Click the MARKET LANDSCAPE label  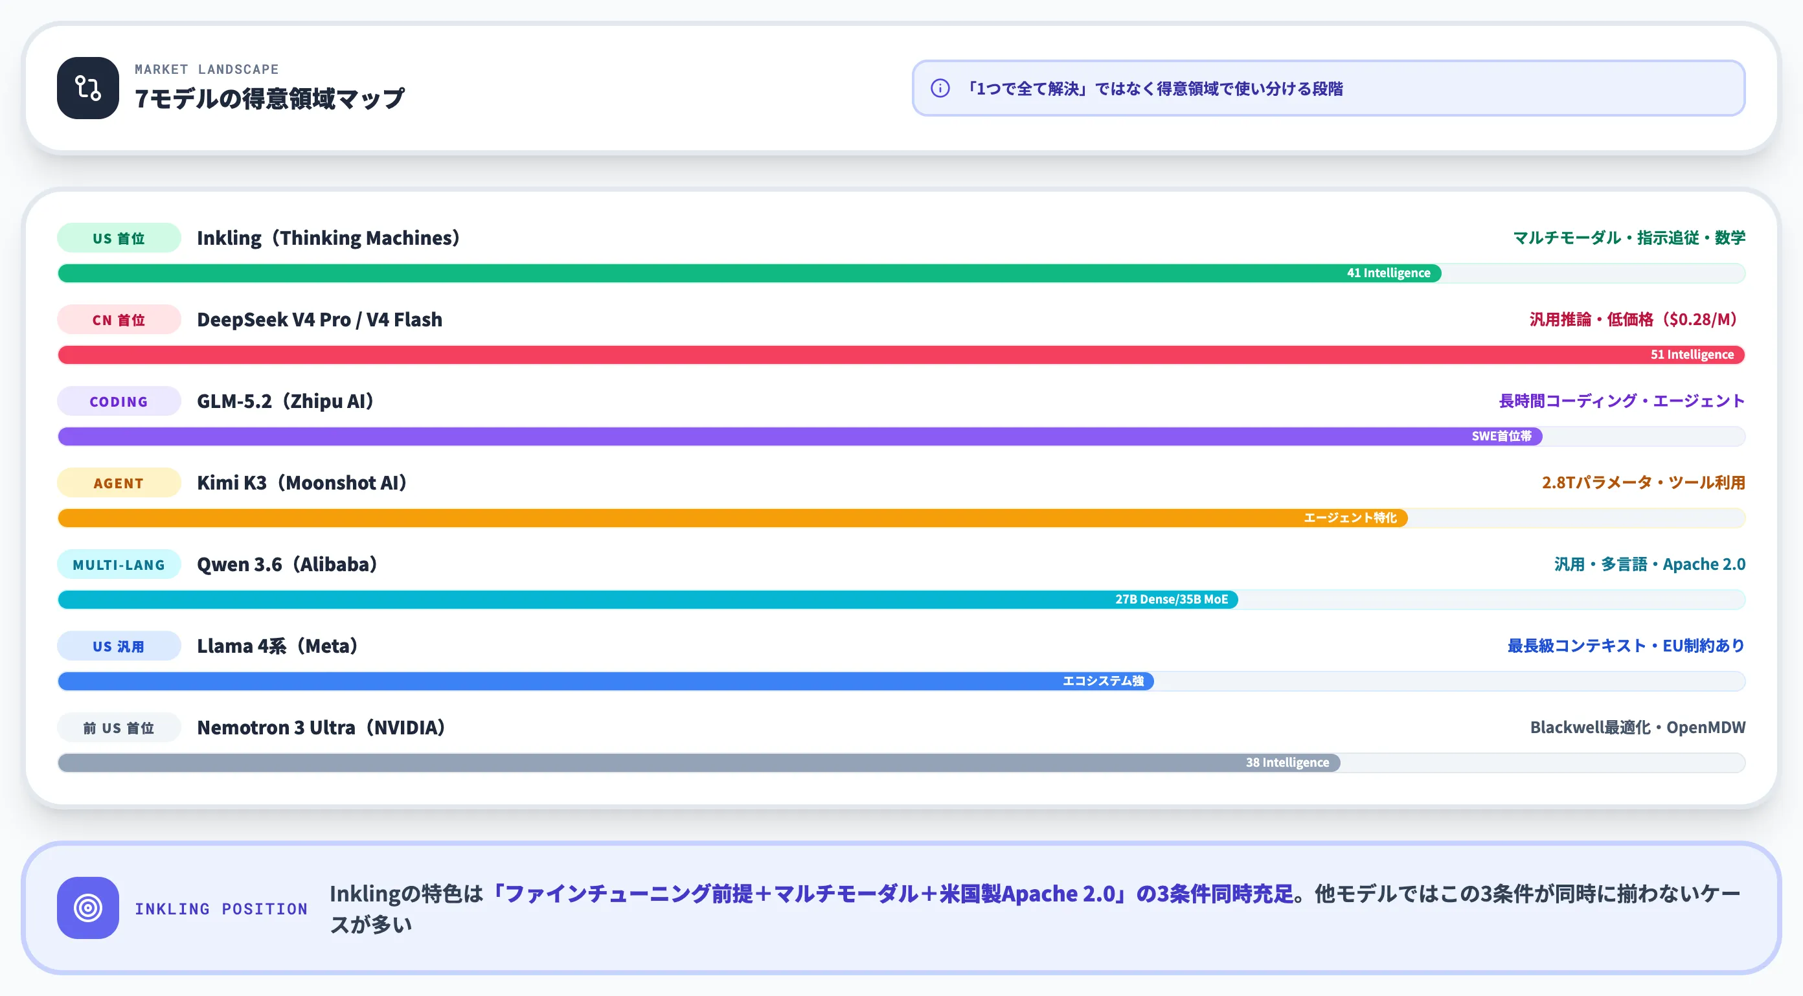point(207,69)
